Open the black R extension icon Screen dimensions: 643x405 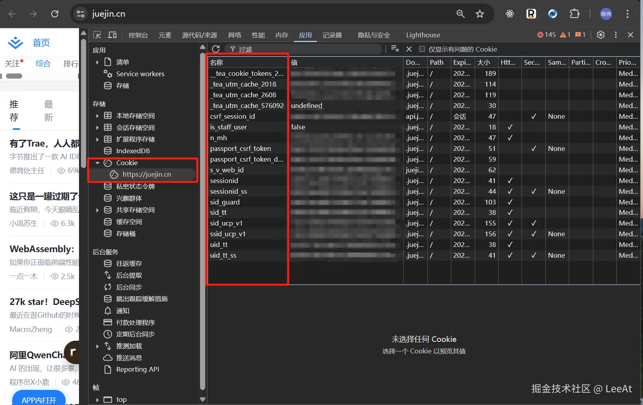click(531, 14)
